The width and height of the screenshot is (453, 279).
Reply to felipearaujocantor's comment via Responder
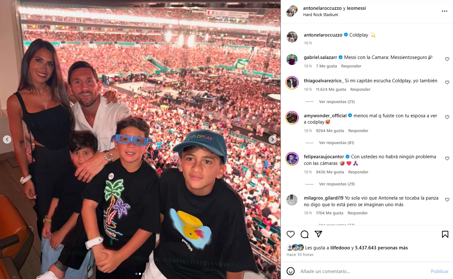tap(358, 172)
